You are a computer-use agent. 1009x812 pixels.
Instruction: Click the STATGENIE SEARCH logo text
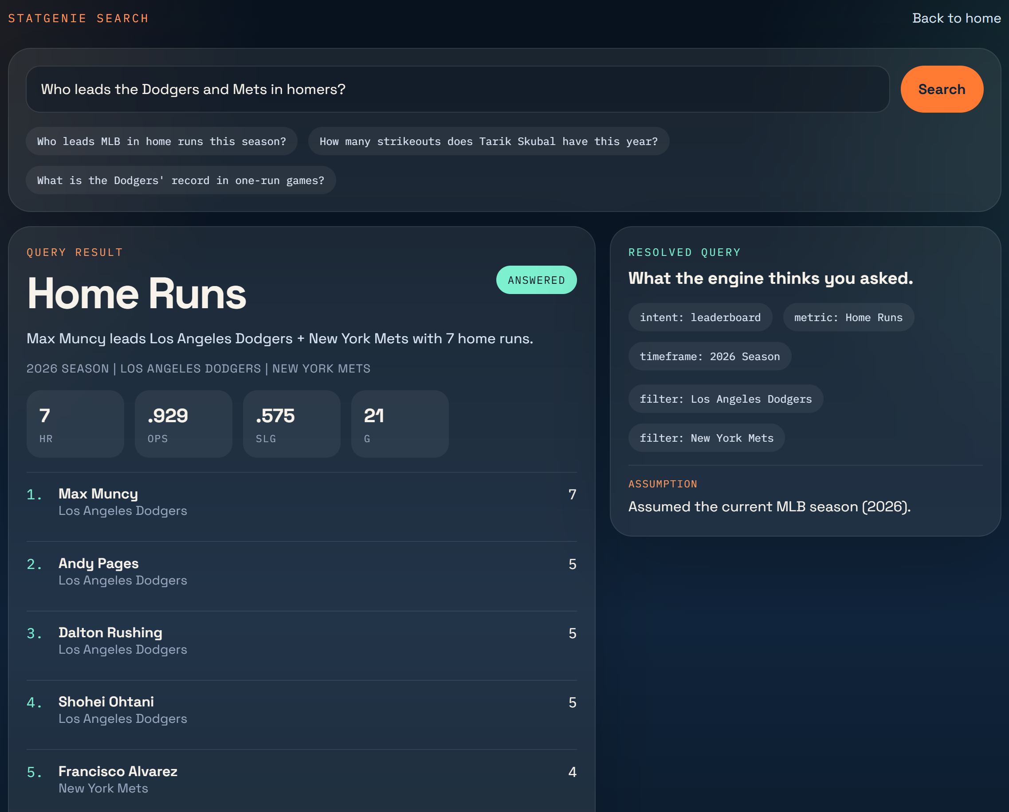pos(78,18)
